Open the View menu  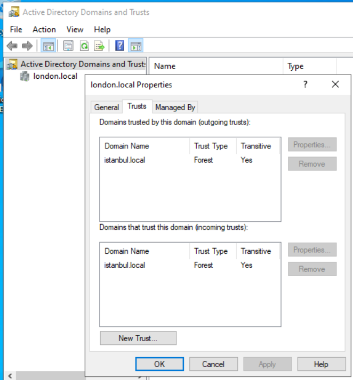pos(75,29)
